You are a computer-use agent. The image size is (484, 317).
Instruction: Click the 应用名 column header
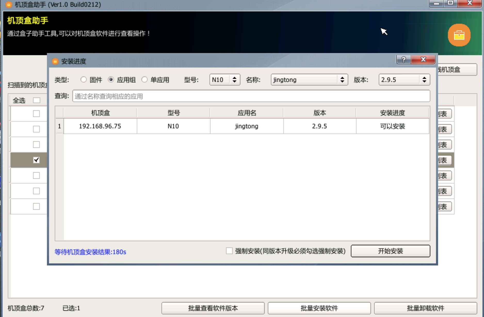[x=247, y=113]
